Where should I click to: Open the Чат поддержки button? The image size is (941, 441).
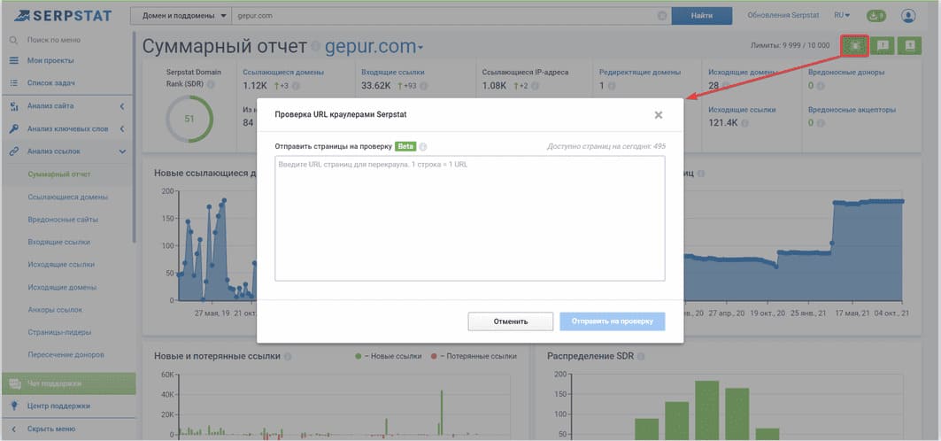pos(68,383)
